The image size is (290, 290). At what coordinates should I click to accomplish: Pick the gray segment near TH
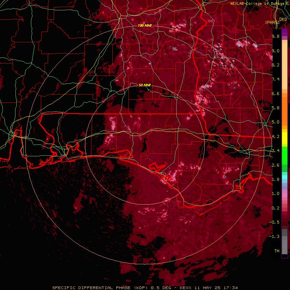(x=285, y=245)
